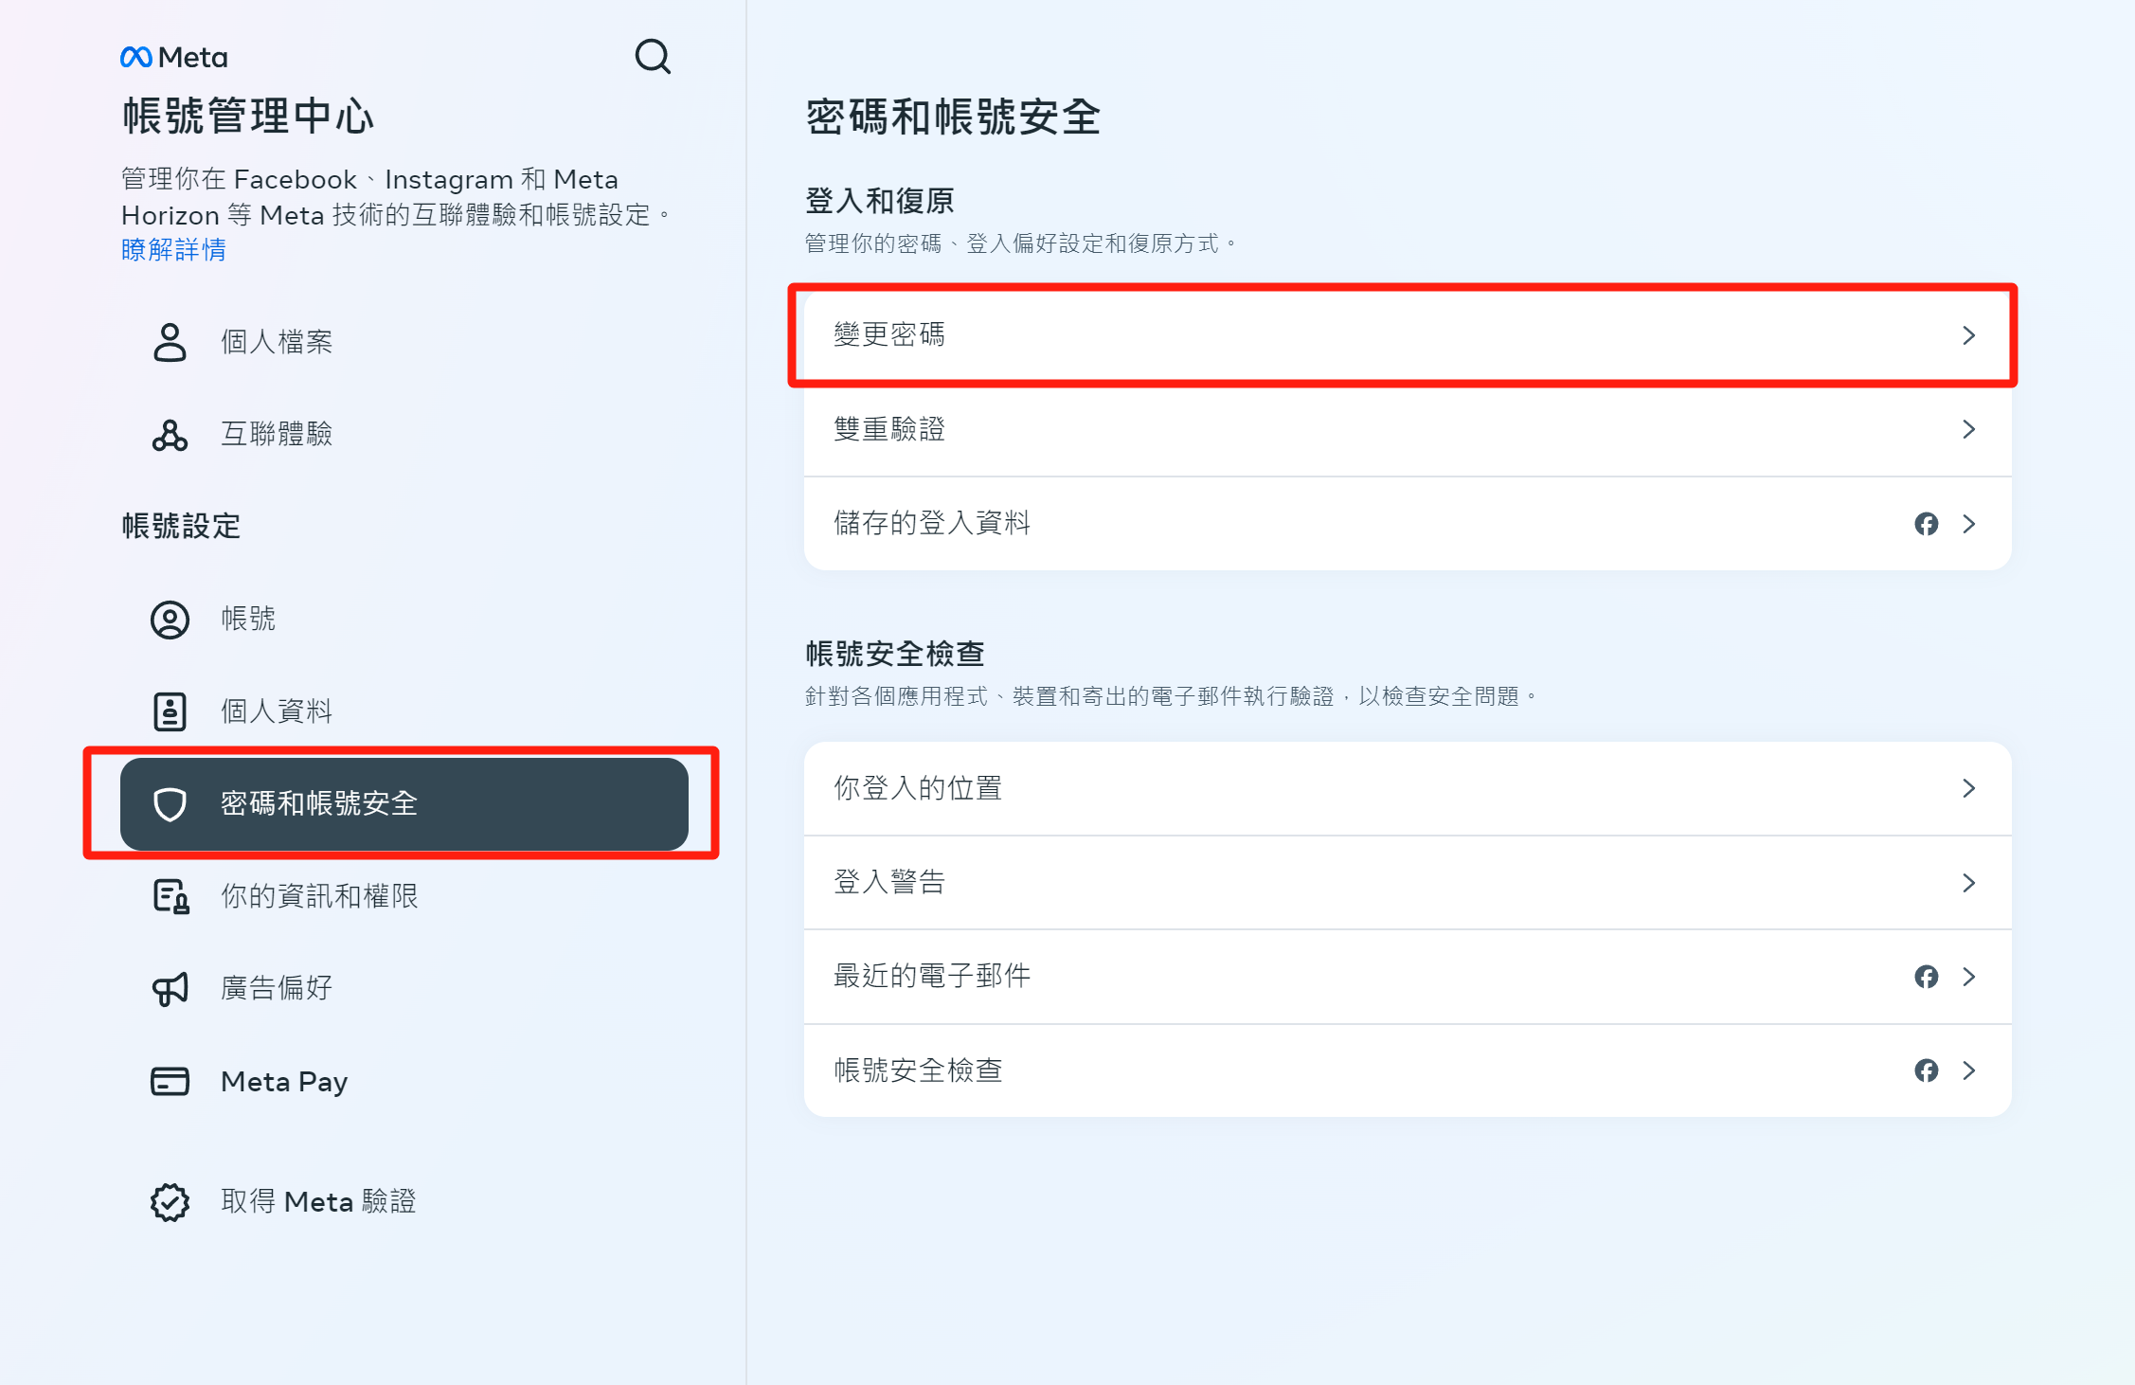Click Facebook icon on 儲存的登入資料 row
The image size is (2135, 1385).
tap(1926, 524)
